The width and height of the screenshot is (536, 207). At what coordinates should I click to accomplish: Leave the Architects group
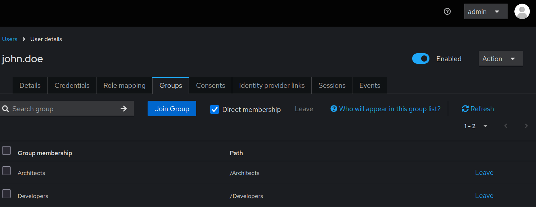click(484, 172)
